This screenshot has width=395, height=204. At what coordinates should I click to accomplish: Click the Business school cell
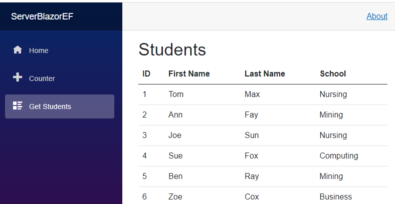335,196
